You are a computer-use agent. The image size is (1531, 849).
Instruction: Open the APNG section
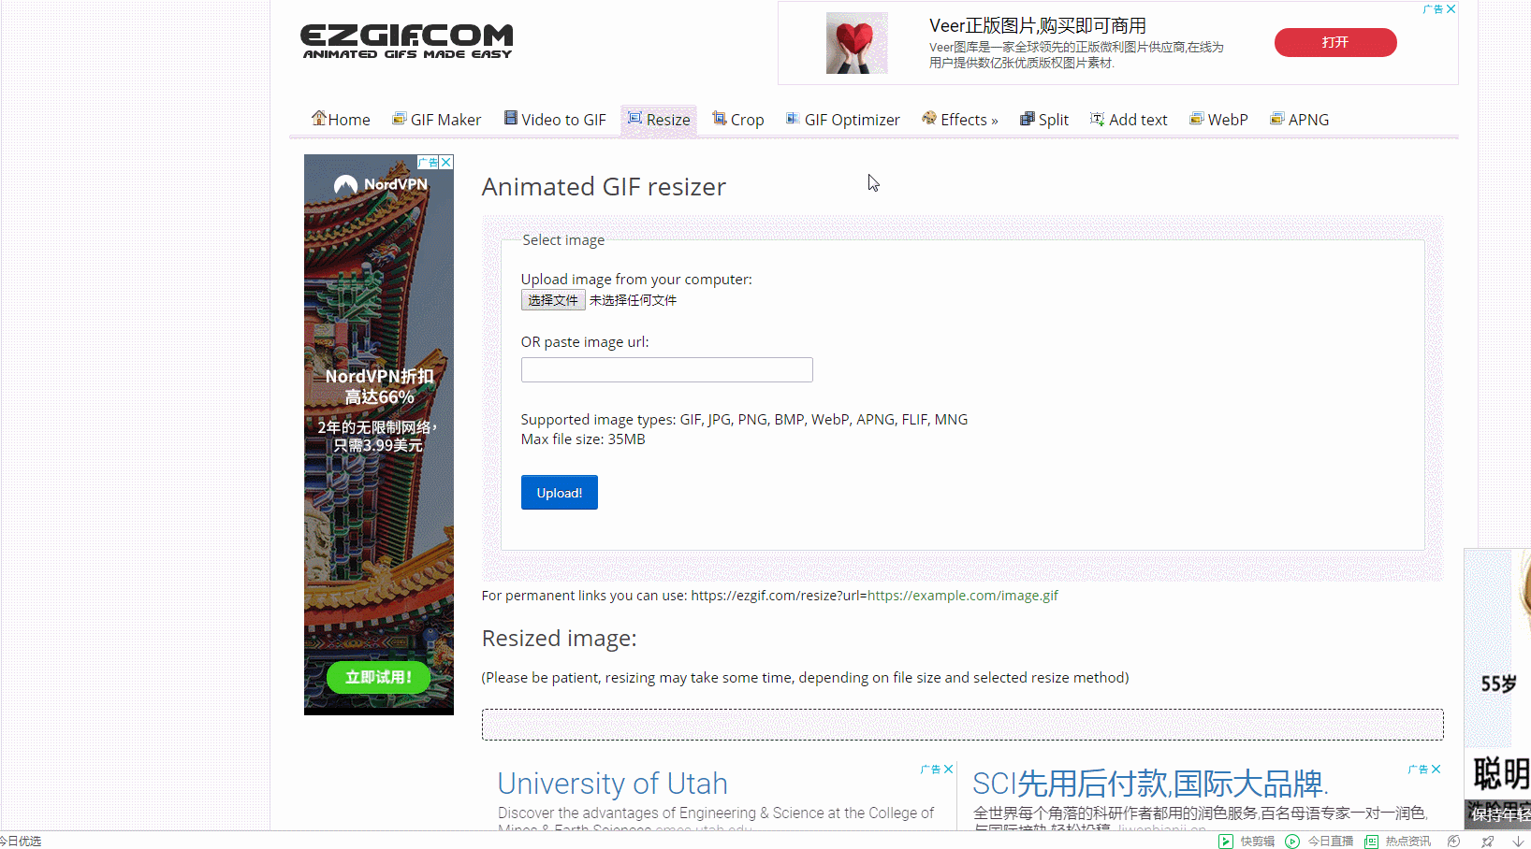pyautogui.click(x=1299, y=119)
